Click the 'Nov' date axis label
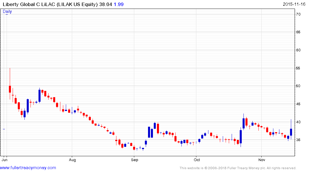The width and height of the screenshot is (309, 172). [262, 160]
